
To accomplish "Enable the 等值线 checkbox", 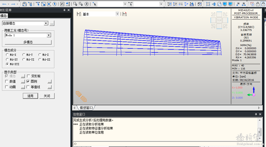I will coord(28,87).
